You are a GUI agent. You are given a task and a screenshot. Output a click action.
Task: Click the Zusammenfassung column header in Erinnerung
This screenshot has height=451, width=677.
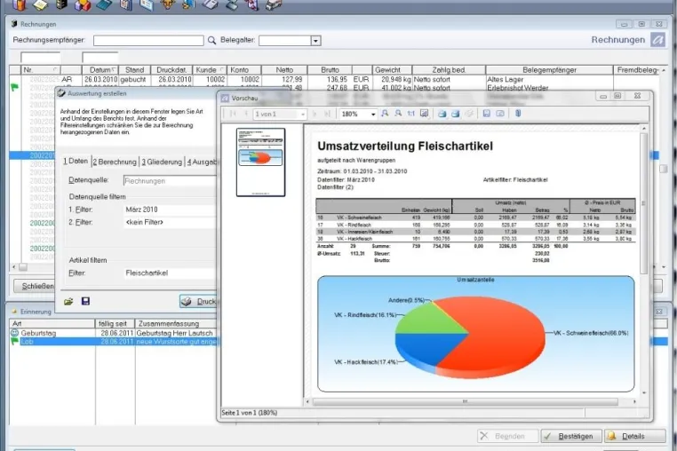click(176, 324)
